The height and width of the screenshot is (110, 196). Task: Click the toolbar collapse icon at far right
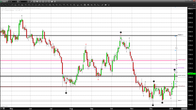pos(194,5)
